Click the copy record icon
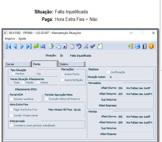The width and height of the screenshot is (162, 142). 58,46
